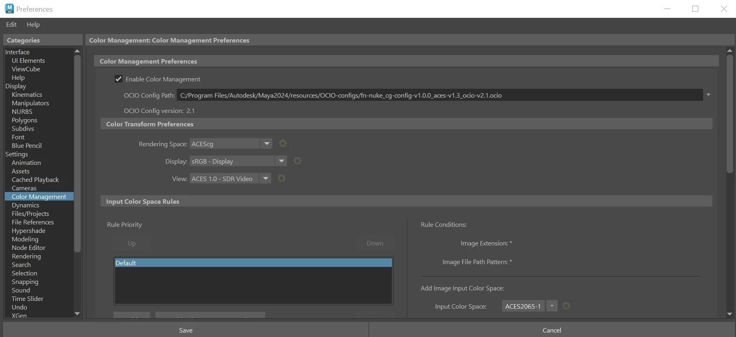This screenshot has width=736, height=337.
Task: Select the Rendering category
Action: pyautogui.click(x=26, y=256)
